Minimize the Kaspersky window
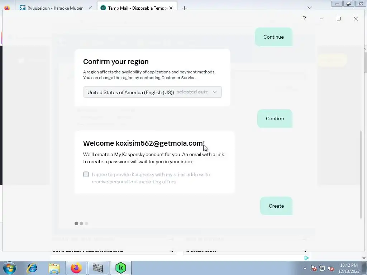This screenshot has height=275, width=367. pyautogui.click(x=321, y=19)
